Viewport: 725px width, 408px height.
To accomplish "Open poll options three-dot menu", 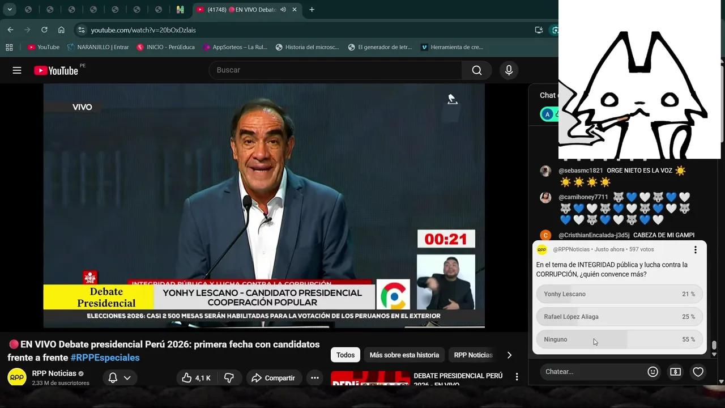I will (696, 249).
